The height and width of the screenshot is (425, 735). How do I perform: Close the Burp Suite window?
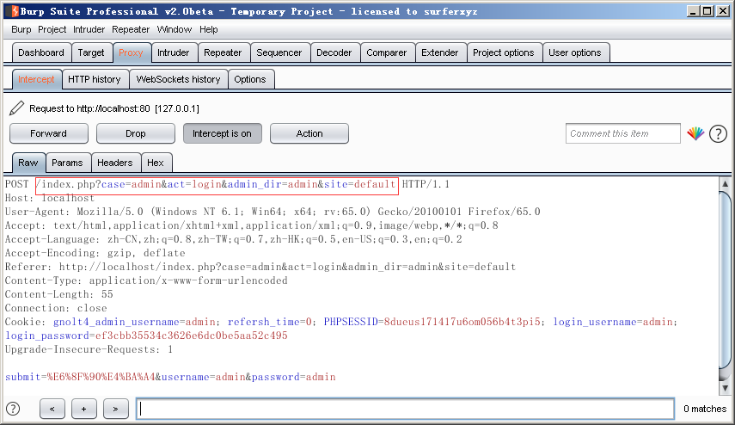coord(723,11)
